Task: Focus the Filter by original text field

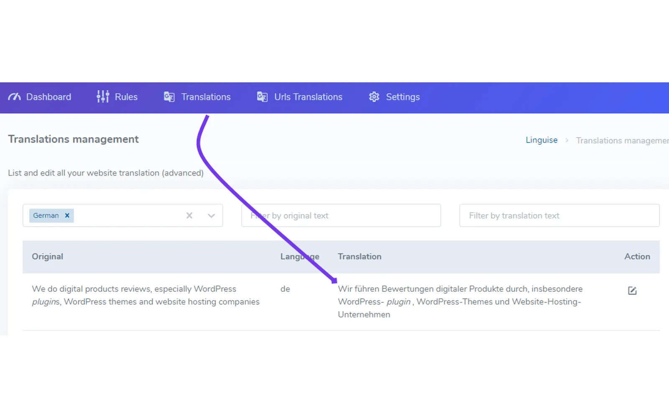Action: pos(341,216)
